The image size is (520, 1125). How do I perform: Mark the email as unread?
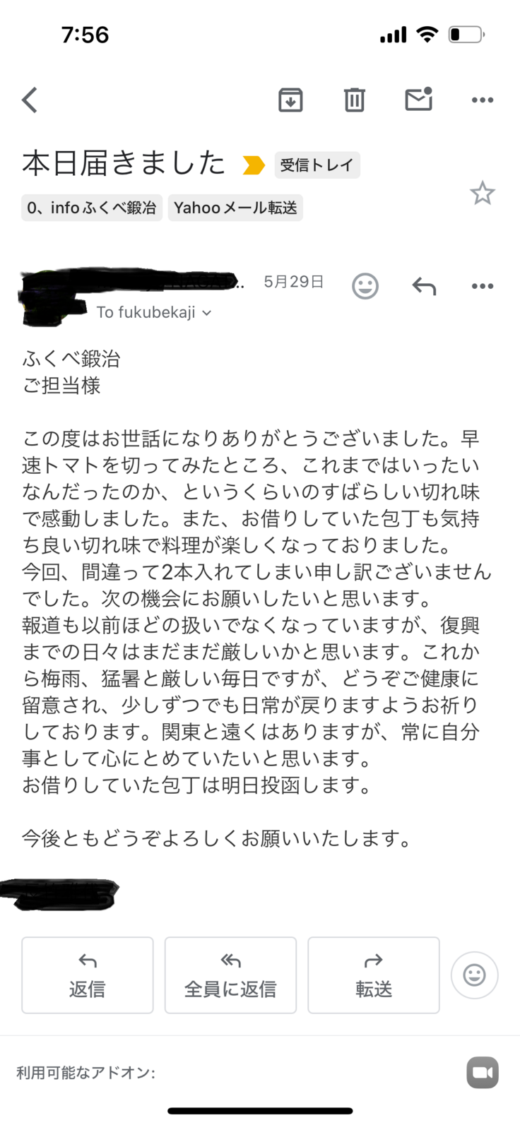(418, 100)
